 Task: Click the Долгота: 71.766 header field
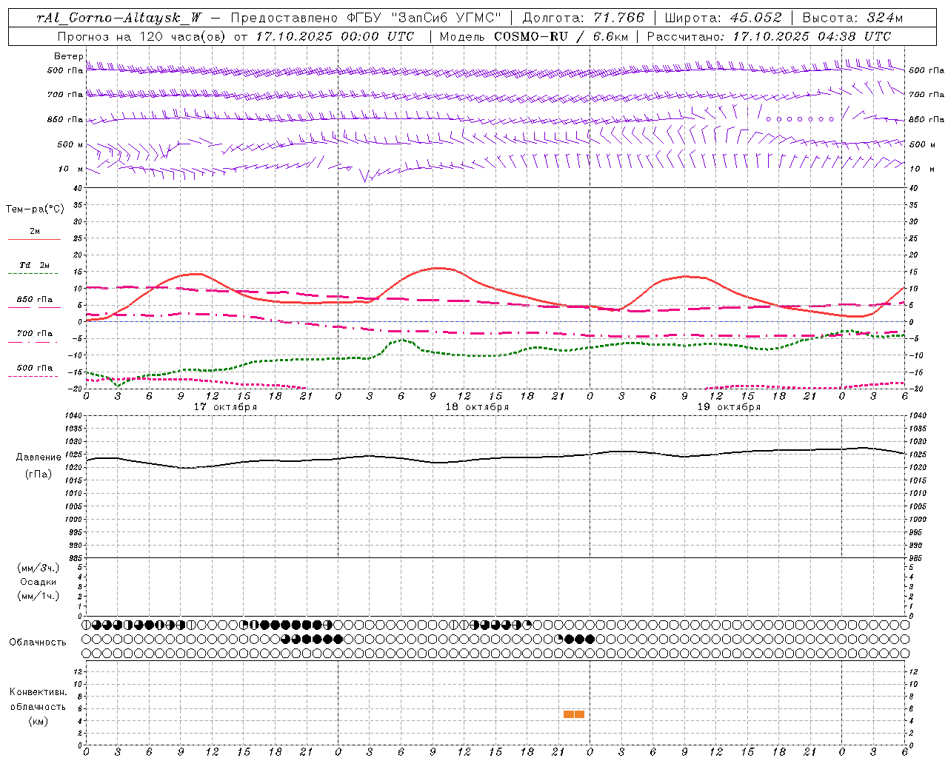tap(584, 19)
